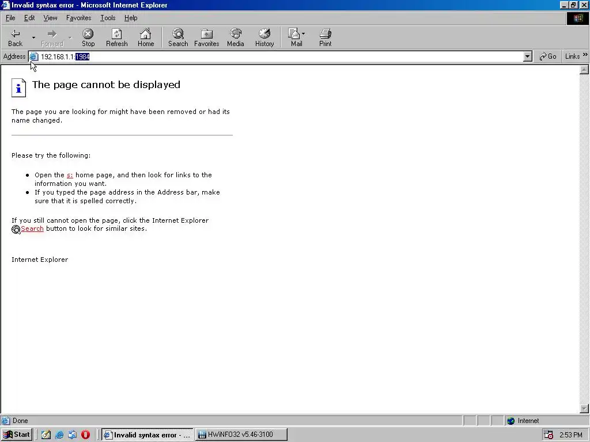Open the Windows Start menu
This screenshot has width=590, height=442.
[x=17, y=435]
